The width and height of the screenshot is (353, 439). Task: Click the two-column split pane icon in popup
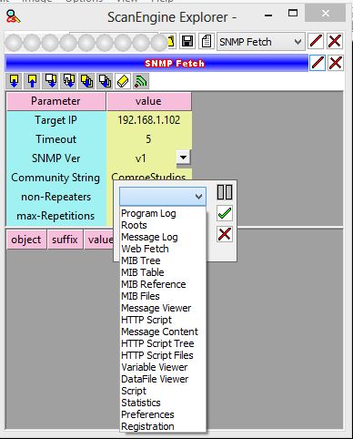click(225, 192)
